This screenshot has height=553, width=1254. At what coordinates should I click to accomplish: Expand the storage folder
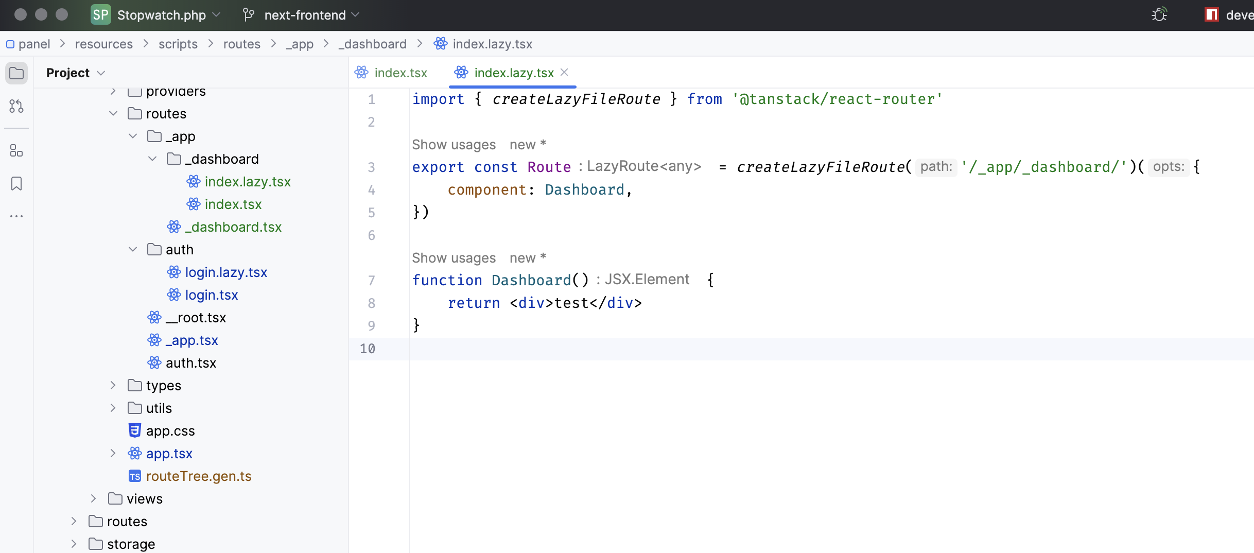(74, 544)
